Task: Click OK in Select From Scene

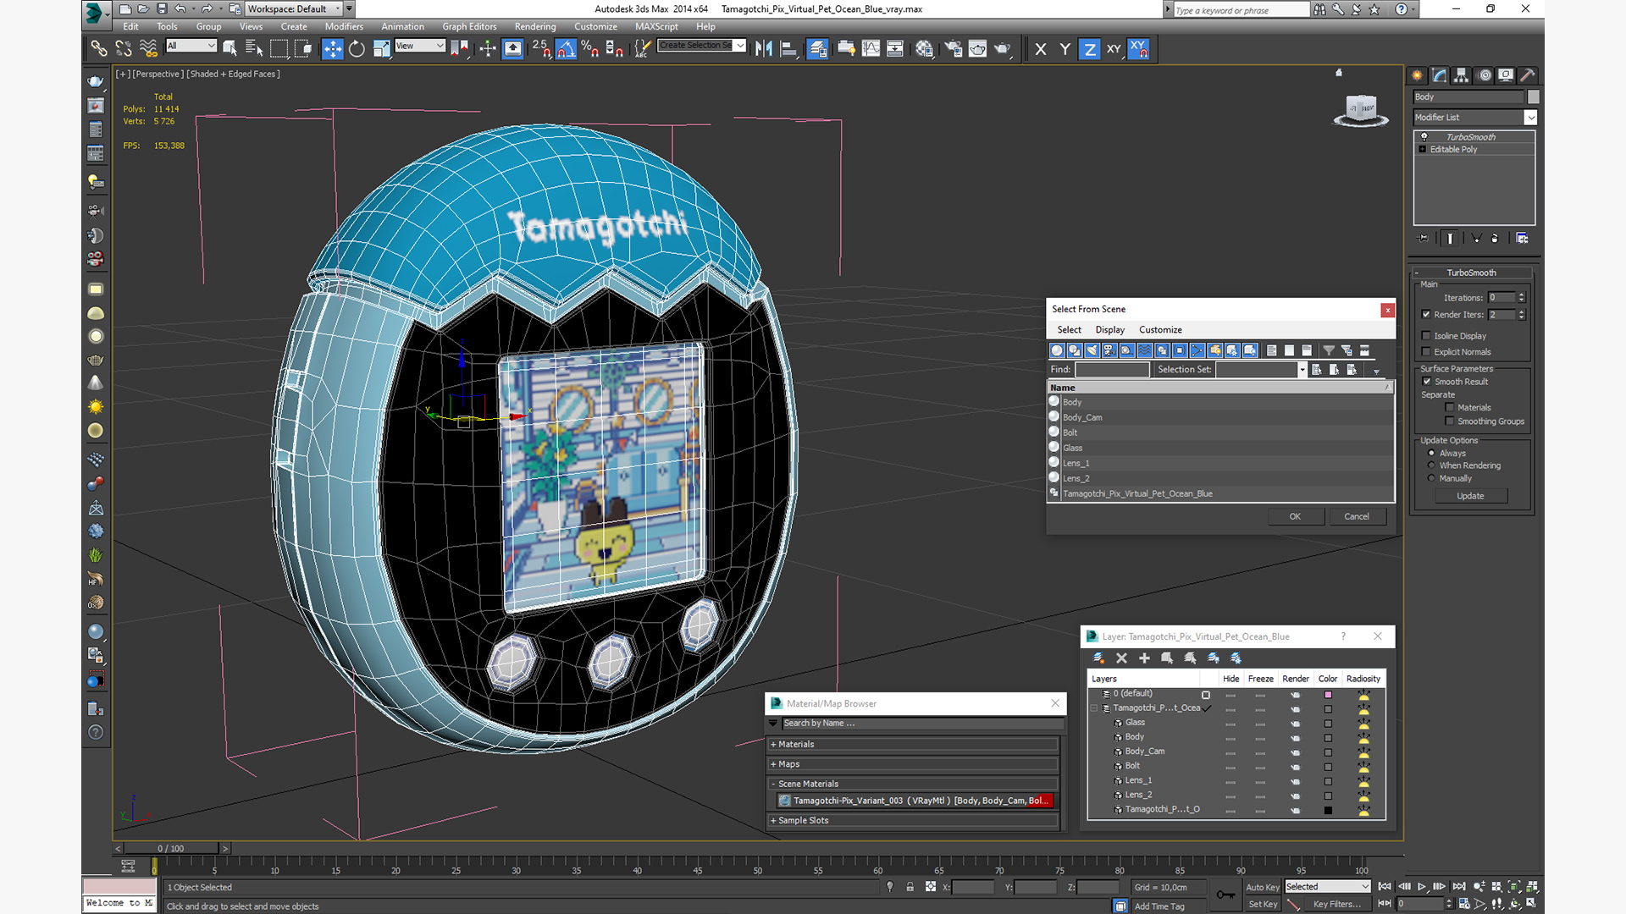Action: click(1295, 516)
